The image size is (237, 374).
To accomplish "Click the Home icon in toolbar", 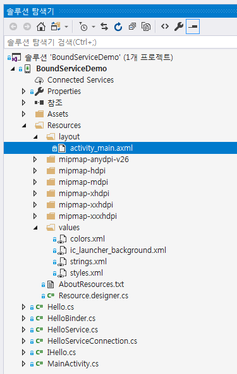I will click(x=41, y=26).
